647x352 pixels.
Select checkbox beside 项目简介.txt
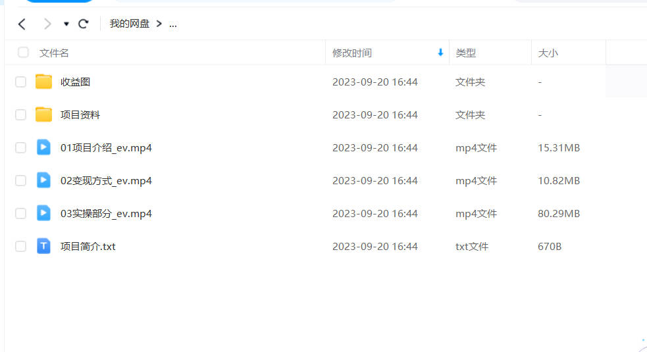pos(20,246)
